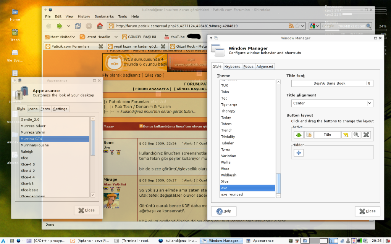Open the Bookmarks menu
This screenshot has height=244, width=391.
coord(104,16)
